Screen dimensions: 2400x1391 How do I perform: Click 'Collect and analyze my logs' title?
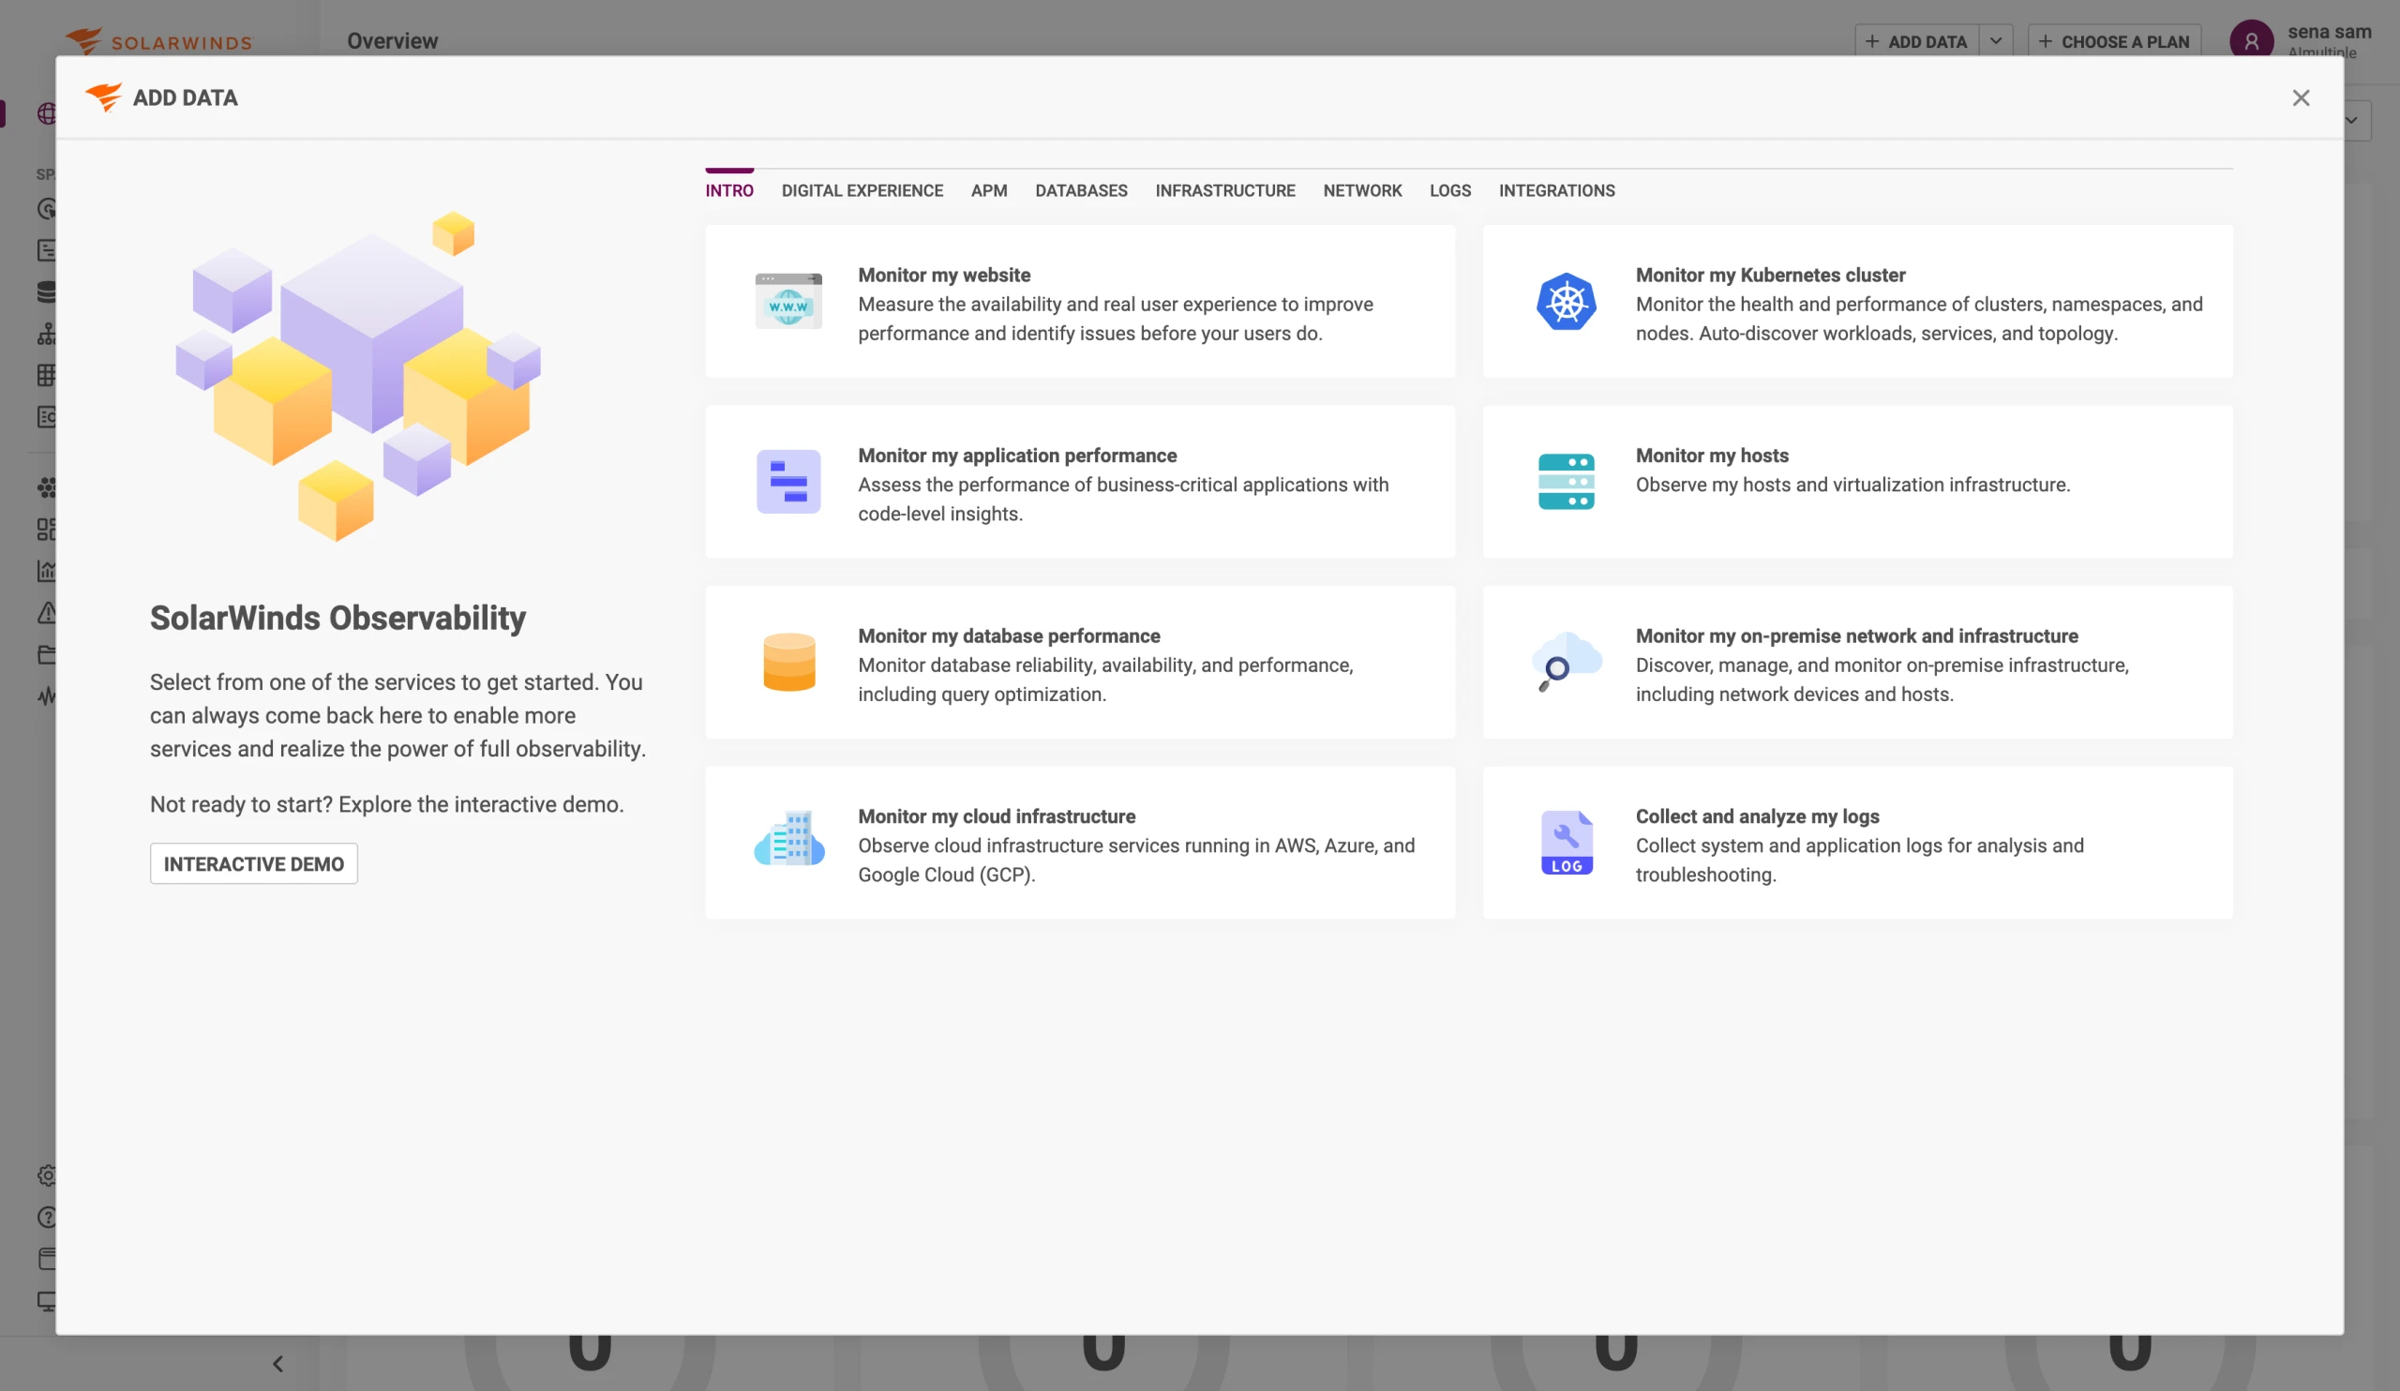(1757, 815)
